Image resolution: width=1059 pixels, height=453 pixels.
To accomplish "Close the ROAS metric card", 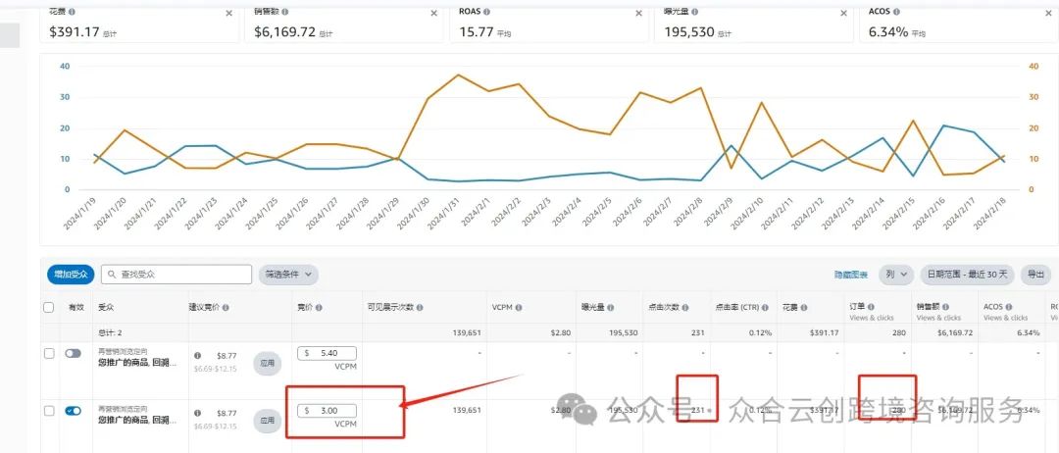I will click(639, 13).
